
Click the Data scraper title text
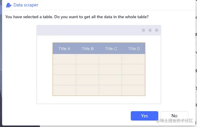26,5
